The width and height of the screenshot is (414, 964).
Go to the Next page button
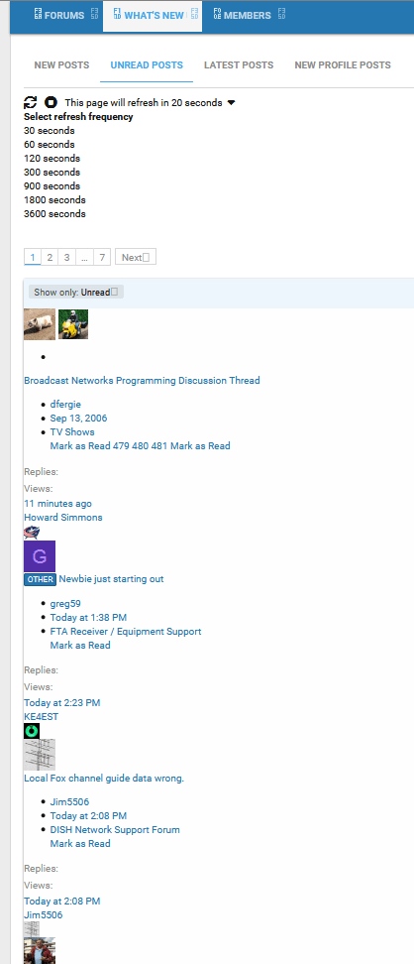pos(135,258)
